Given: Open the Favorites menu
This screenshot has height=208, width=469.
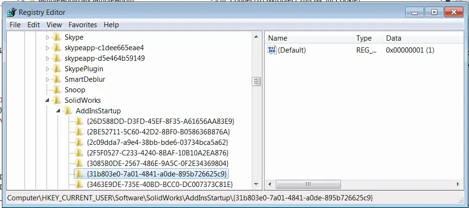Looking at the screenshot, I should (82, 25).
